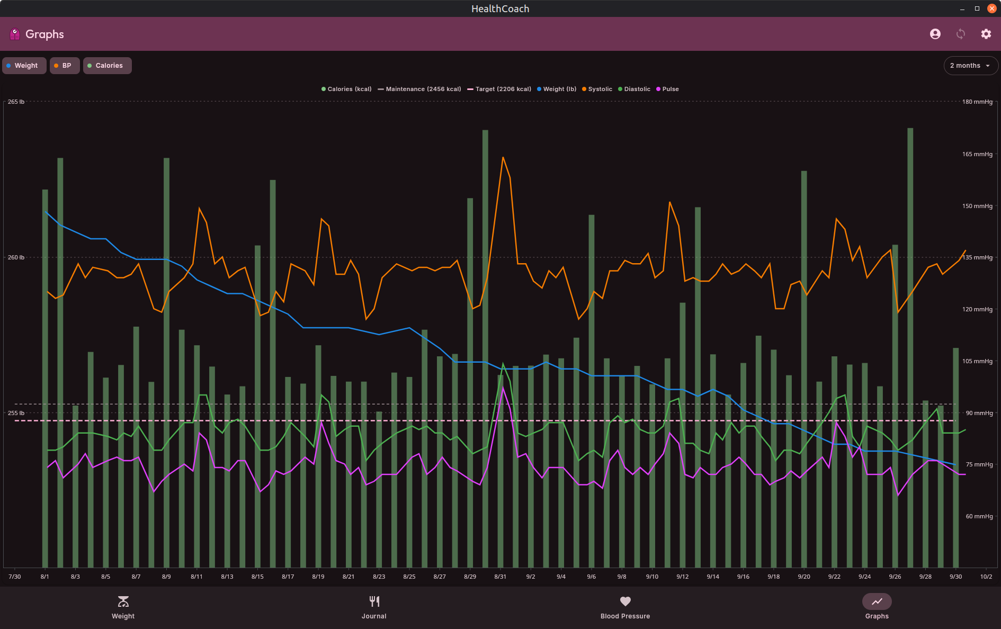The width and height of the screenshot is (1001, 629).
Task: Minimize the HealthCoach window
Action: point(962,9)
